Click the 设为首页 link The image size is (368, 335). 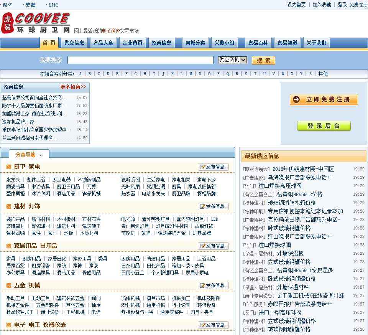[297, 5]
